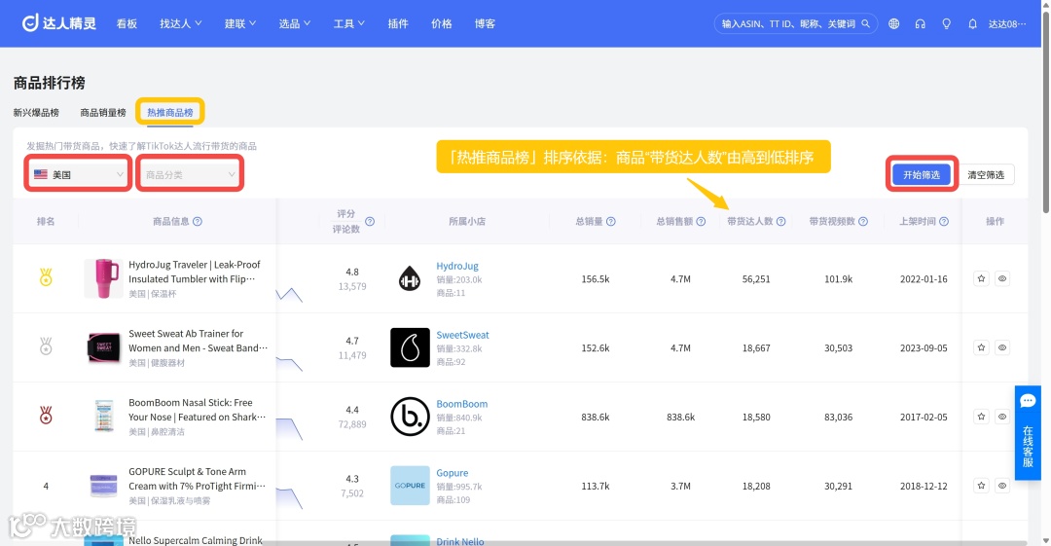Open the Gopure shop link
The height and width of the screenshot is (546, 1051).
click(453, 473)
